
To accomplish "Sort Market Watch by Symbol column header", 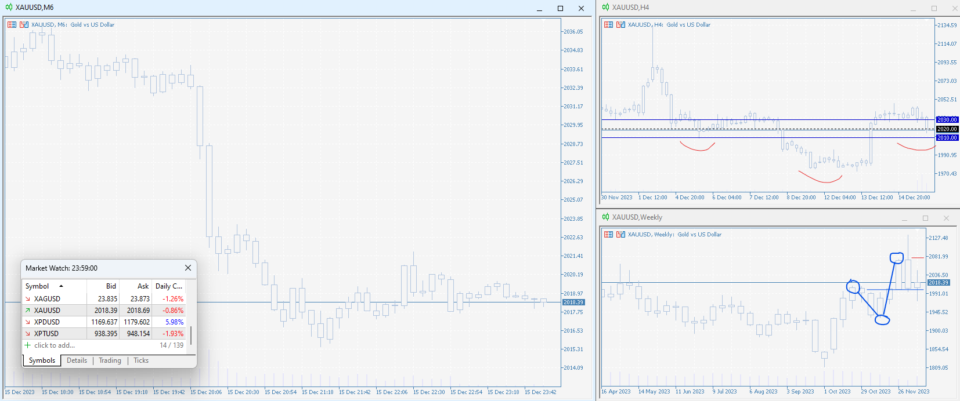I will click(x=37, y=286).
